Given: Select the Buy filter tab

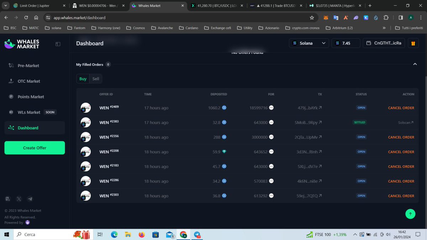Looking at the screenshot, I should pos(83,79).
